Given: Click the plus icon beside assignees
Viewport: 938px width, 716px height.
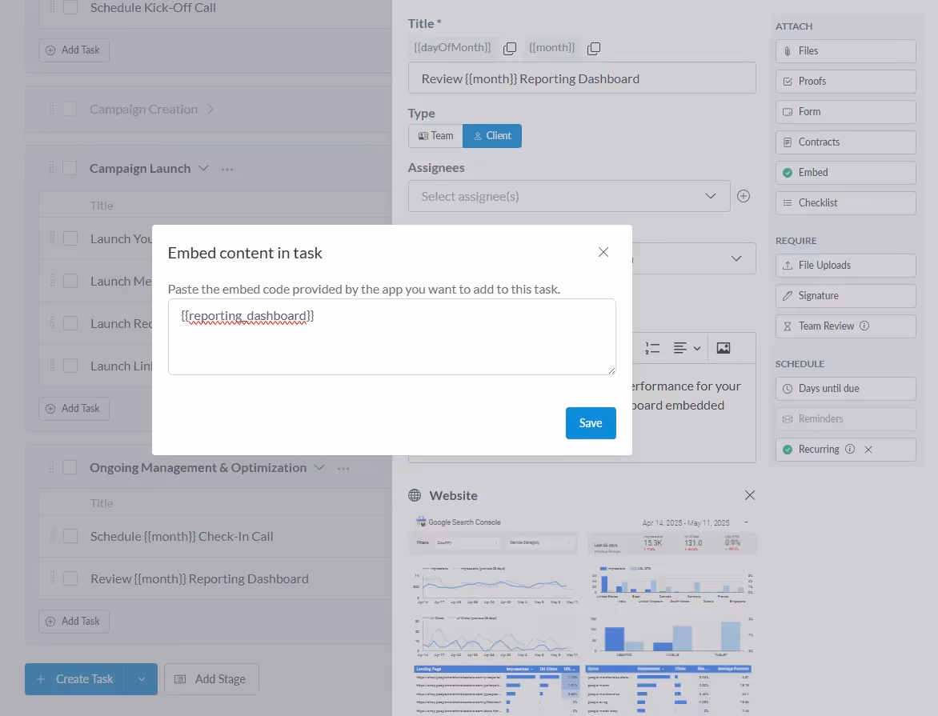Looking at the screenshot, I should pos(744,196).
